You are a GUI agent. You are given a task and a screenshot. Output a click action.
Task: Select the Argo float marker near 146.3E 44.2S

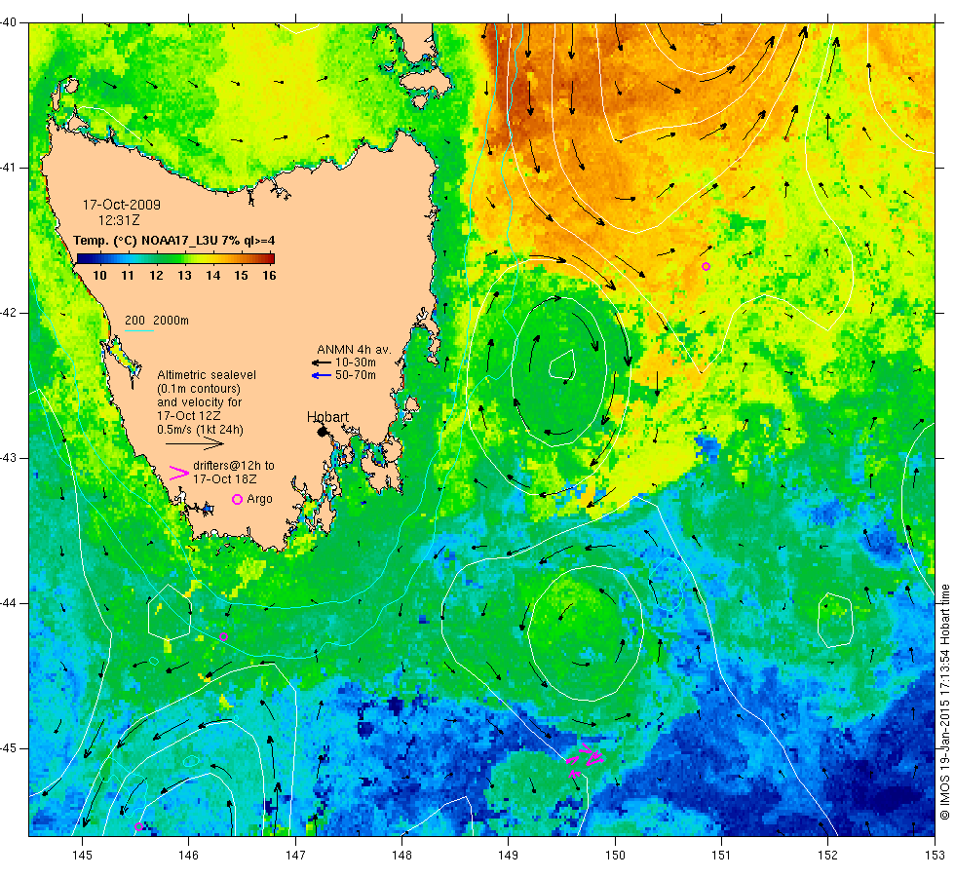223,637
